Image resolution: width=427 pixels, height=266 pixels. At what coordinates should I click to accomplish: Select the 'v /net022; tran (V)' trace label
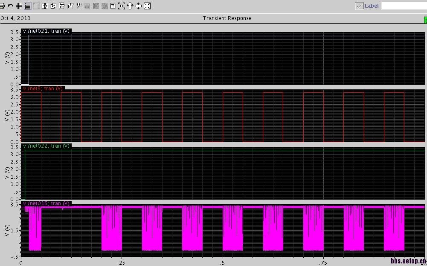coord(46,146)
